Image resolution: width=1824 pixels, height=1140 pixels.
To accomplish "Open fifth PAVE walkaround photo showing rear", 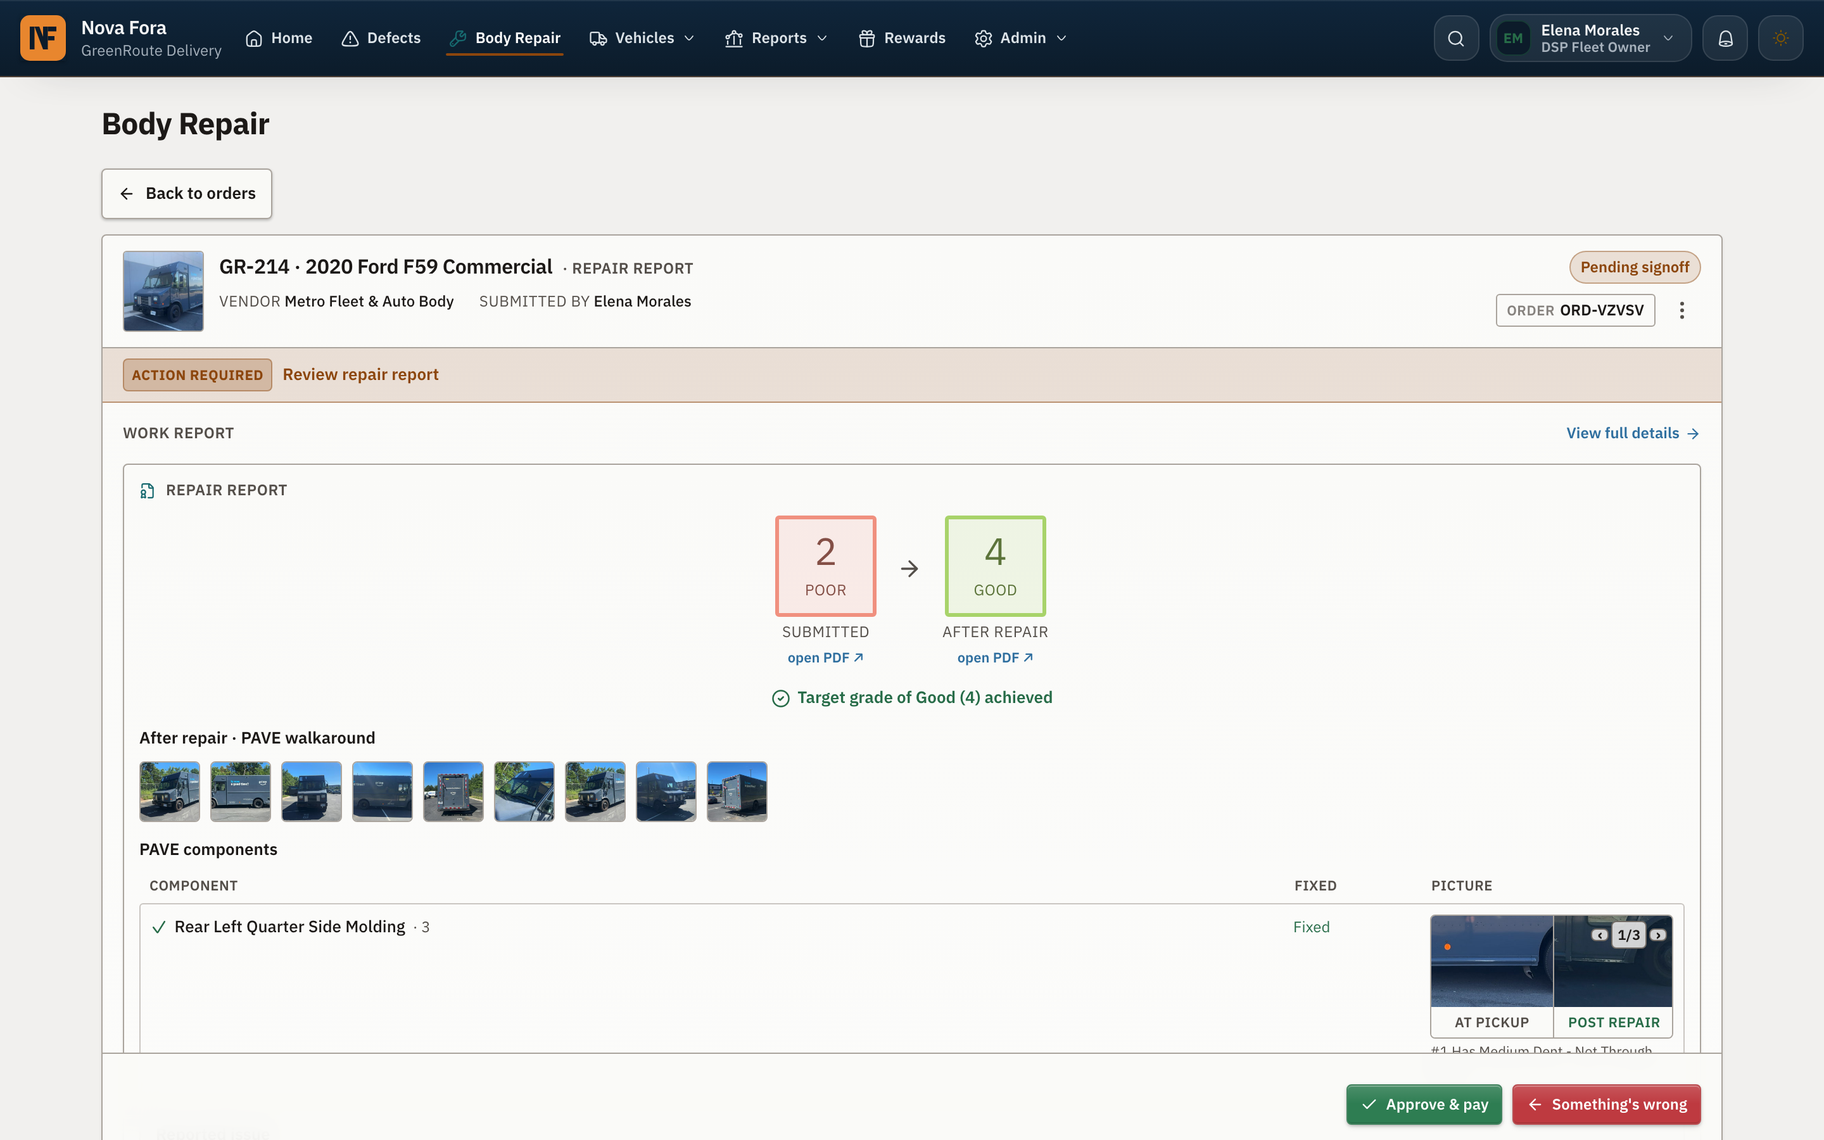I will point(453,792).
